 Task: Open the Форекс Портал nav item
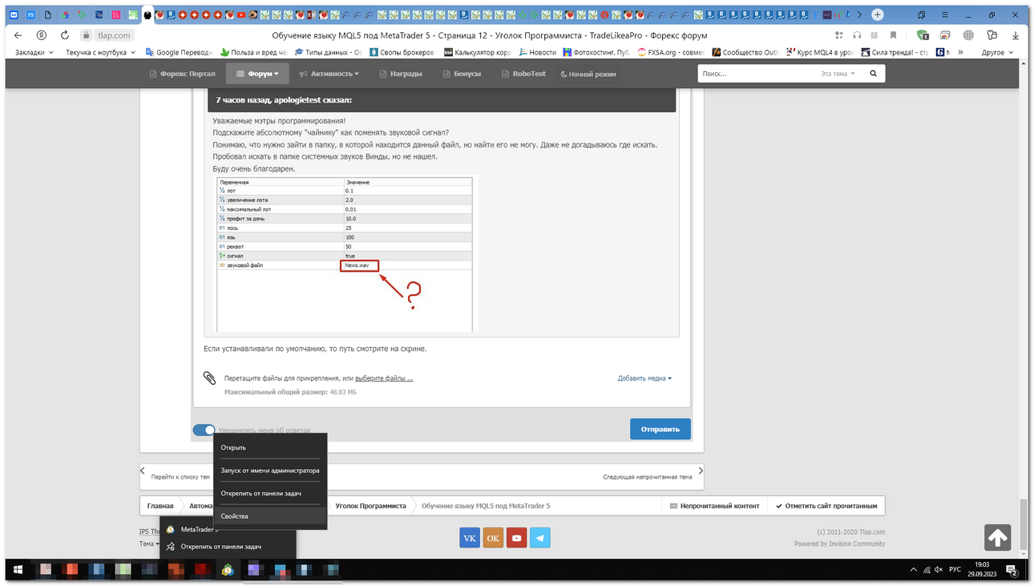tap(183, 74)
